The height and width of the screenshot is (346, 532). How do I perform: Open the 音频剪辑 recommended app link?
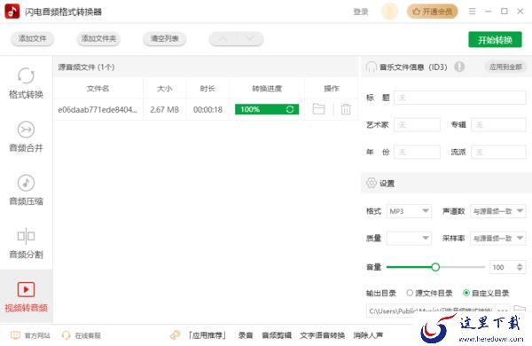pos(277,335)
